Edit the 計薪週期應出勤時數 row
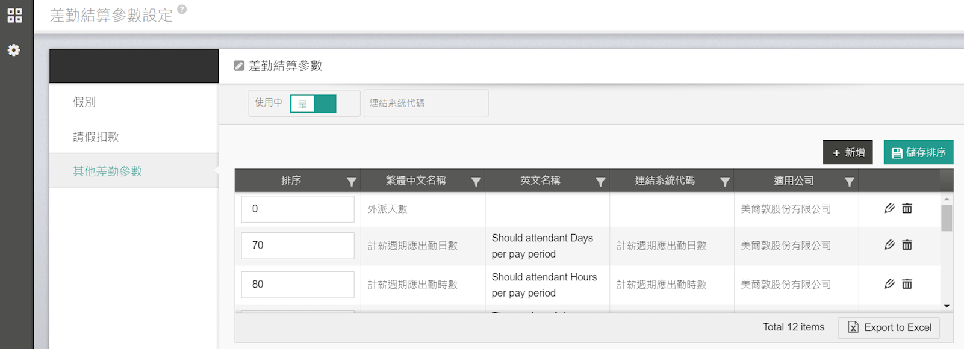Viewport: 964px width, 349px height. [889, 284]
